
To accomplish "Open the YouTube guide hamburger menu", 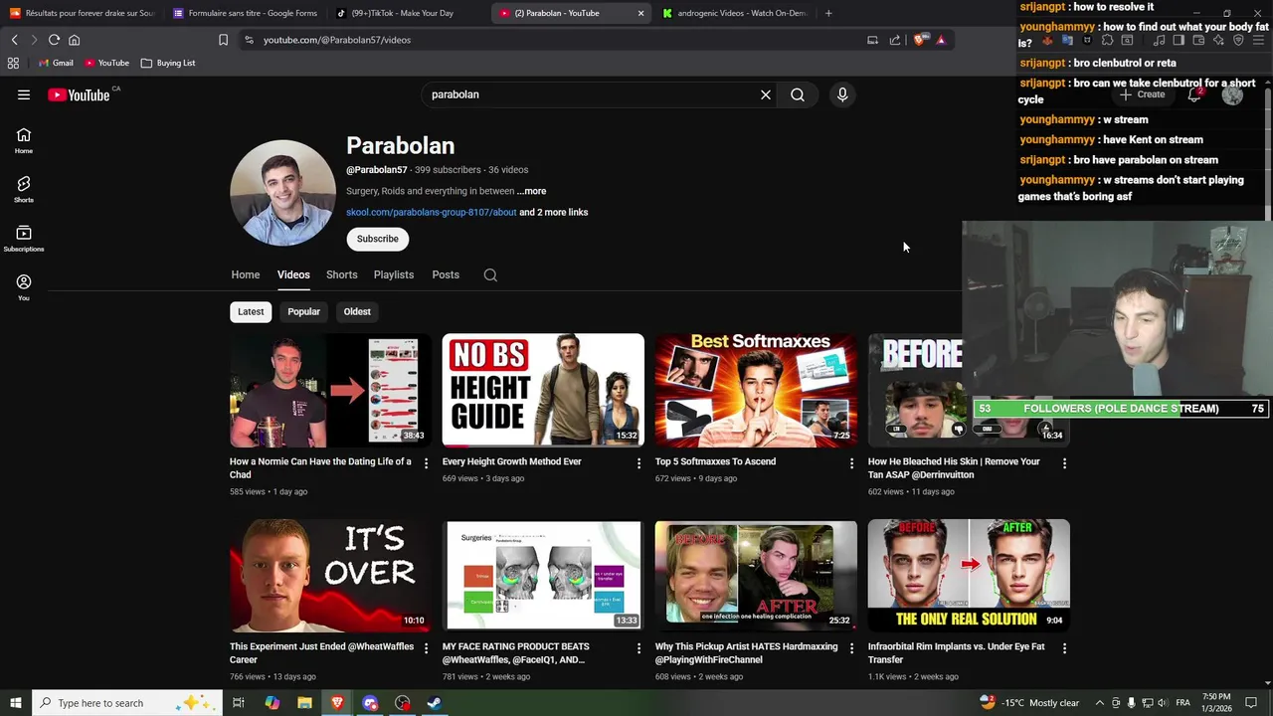I will point(24,94).
